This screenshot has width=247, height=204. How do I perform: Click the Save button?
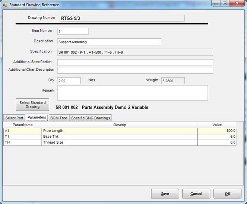click(165, 194)
